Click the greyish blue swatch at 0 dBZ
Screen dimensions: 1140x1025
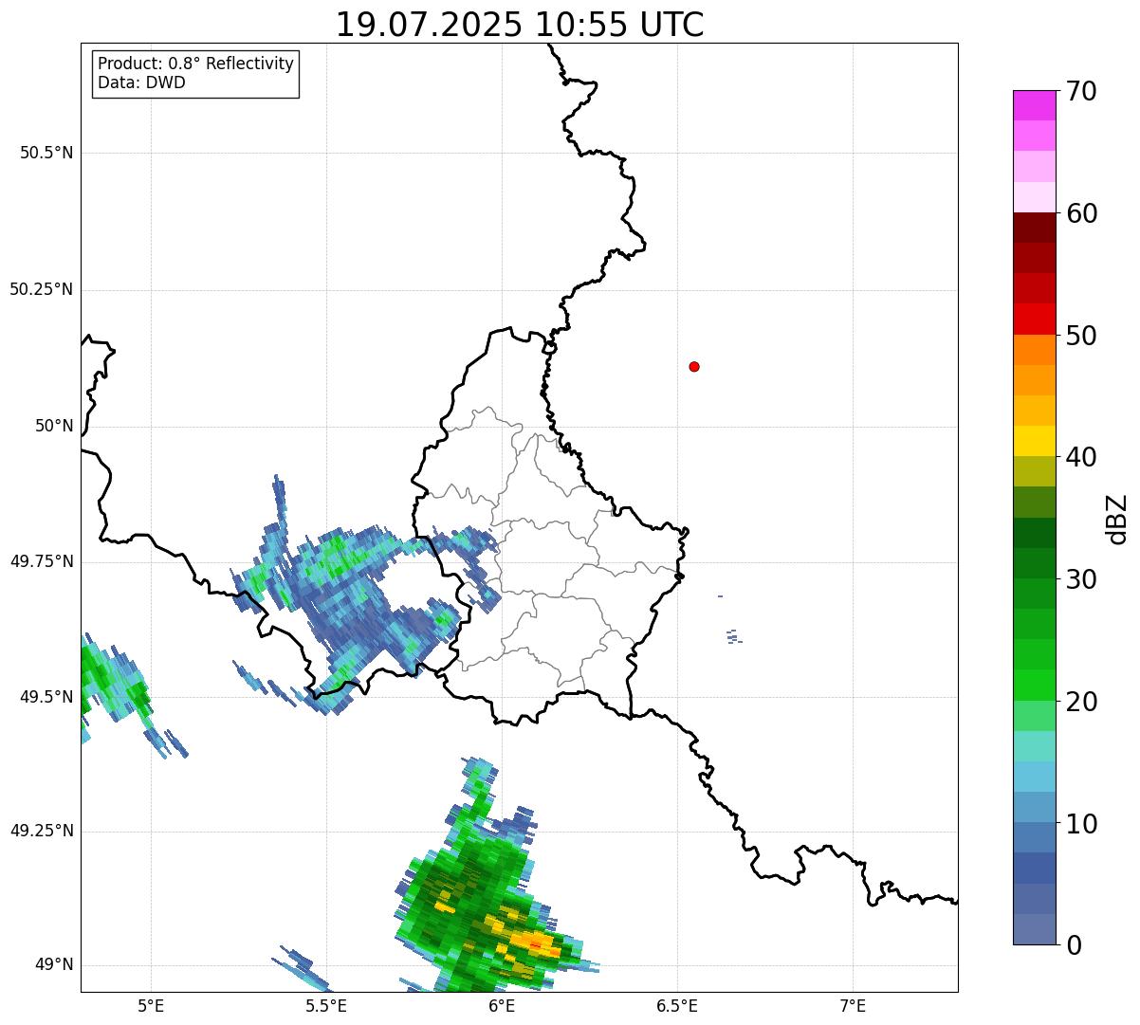(1034, 929)
